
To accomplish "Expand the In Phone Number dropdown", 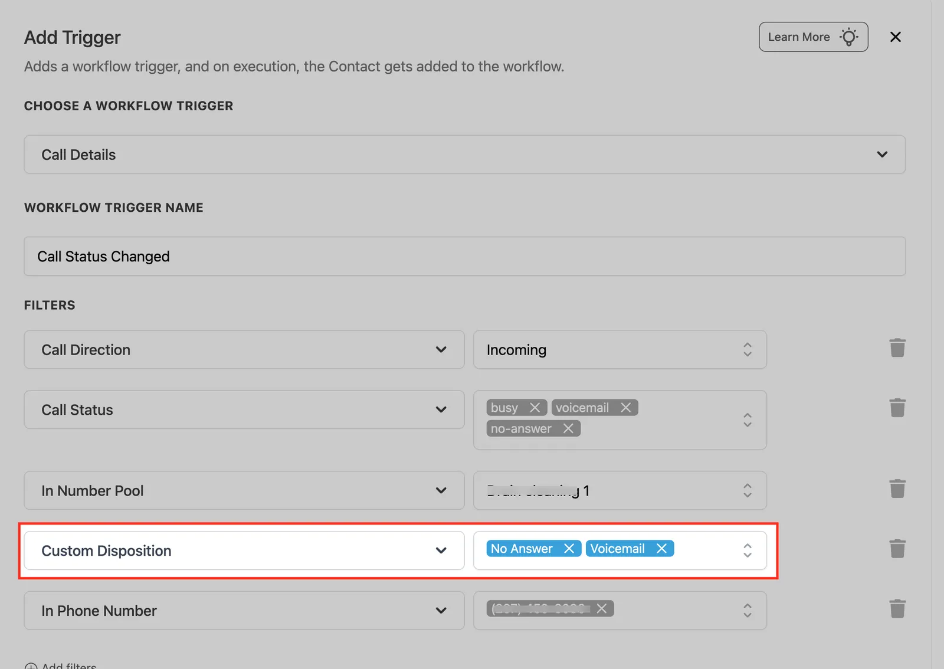I will coord(244,611).
